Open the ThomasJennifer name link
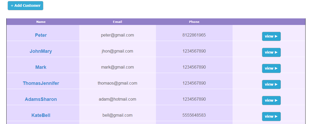315x124 pixels. coord(41,83)
